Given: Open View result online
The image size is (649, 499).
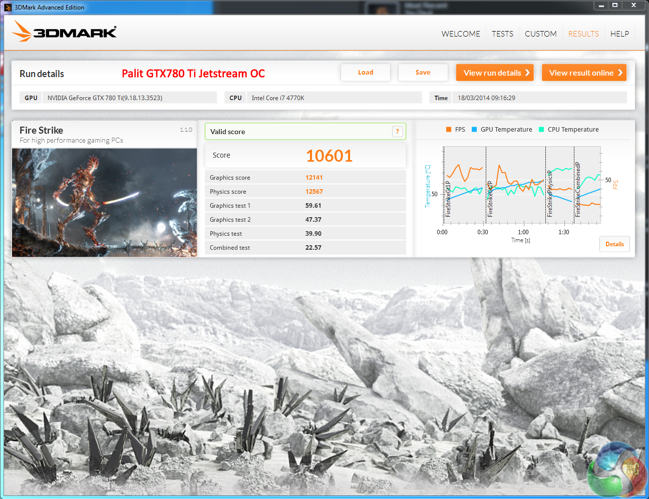Looking at the screenshot, I should [584, 73].
